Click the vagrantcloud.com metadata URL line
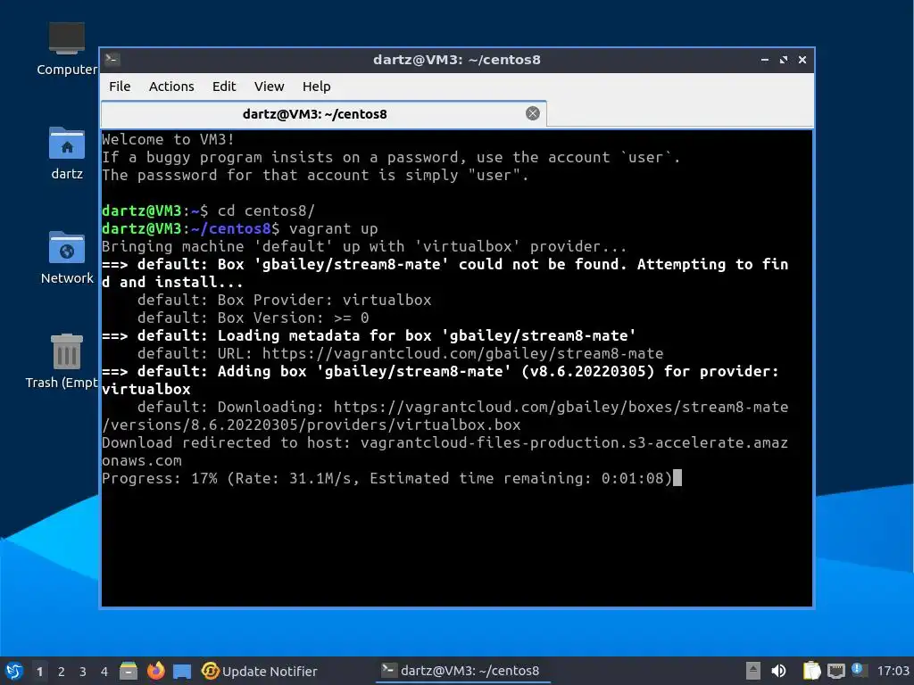 coord(401,353)
